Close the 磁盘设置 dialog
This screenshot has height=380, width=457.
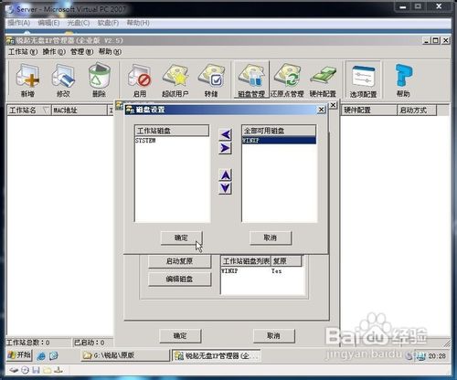tap(322, 110)
